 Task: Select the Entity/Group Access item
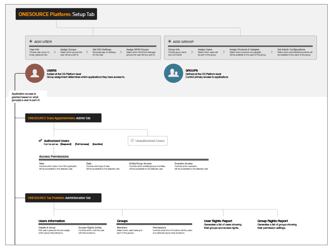147,166
